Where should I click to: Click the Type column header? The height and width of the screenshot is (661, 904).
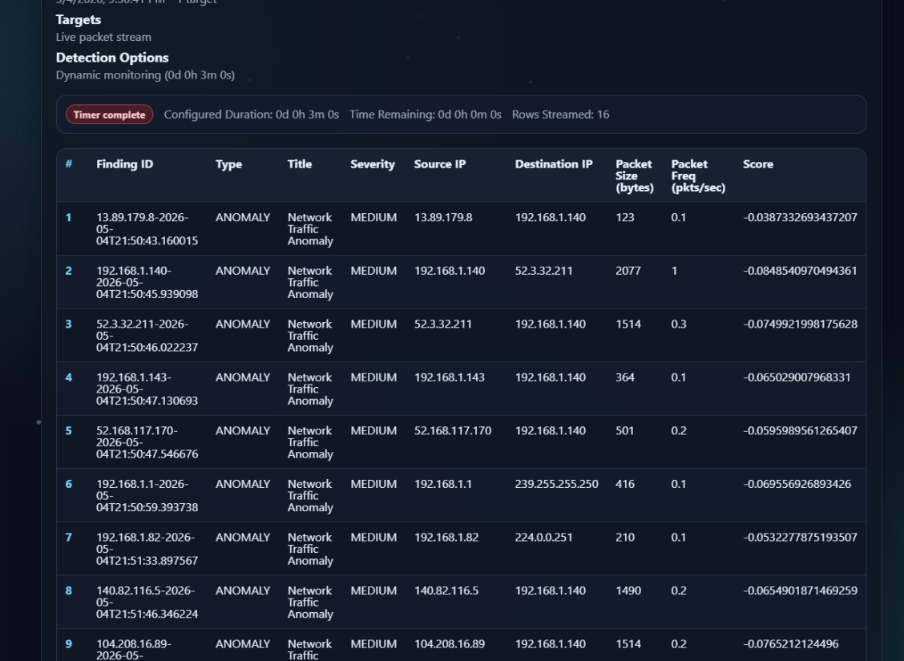(x=229, y=164)
